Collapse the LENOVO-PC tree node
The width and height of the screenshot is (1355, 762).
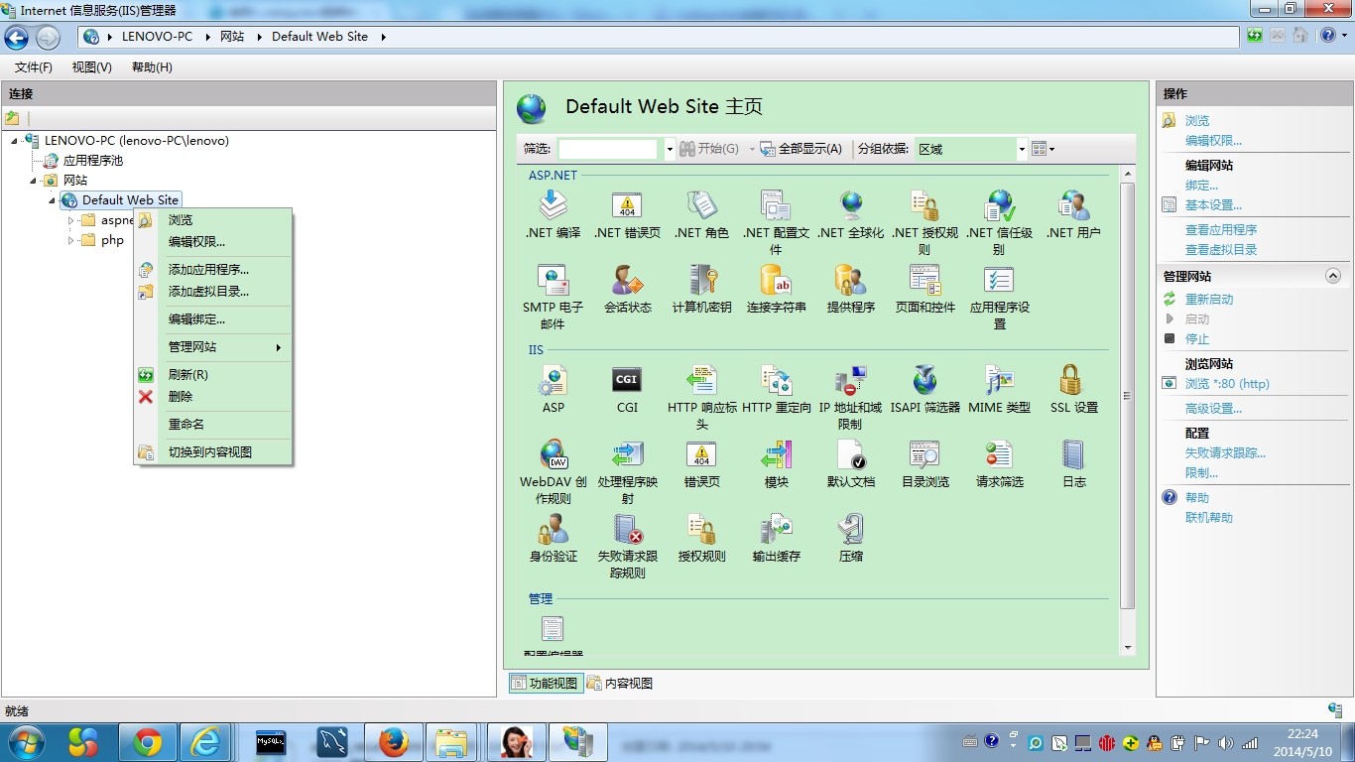click(14, 141)
